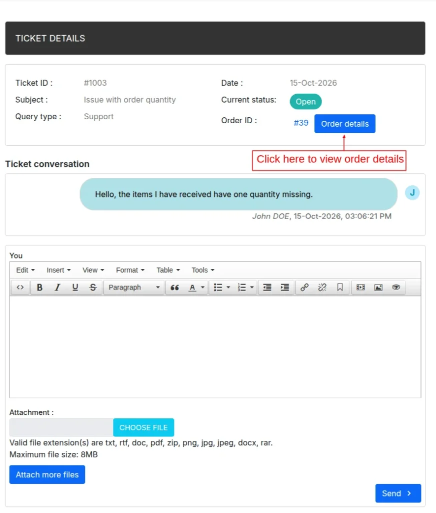Open order #39 link
Viewport: 436px width, 513px height.
301,123
